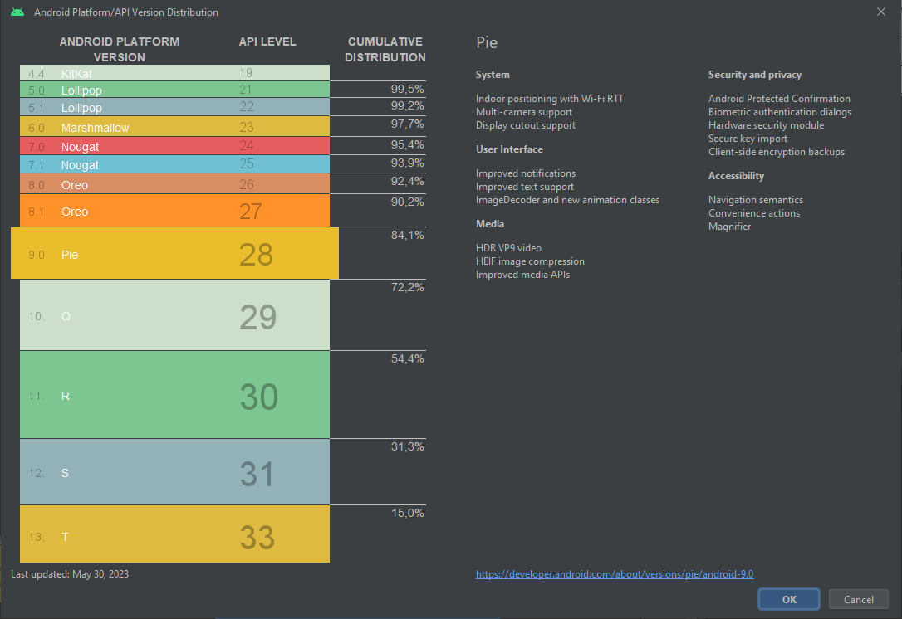
Task: Click the Cumulative Distribution column header
Action: (x=385, y=50)
